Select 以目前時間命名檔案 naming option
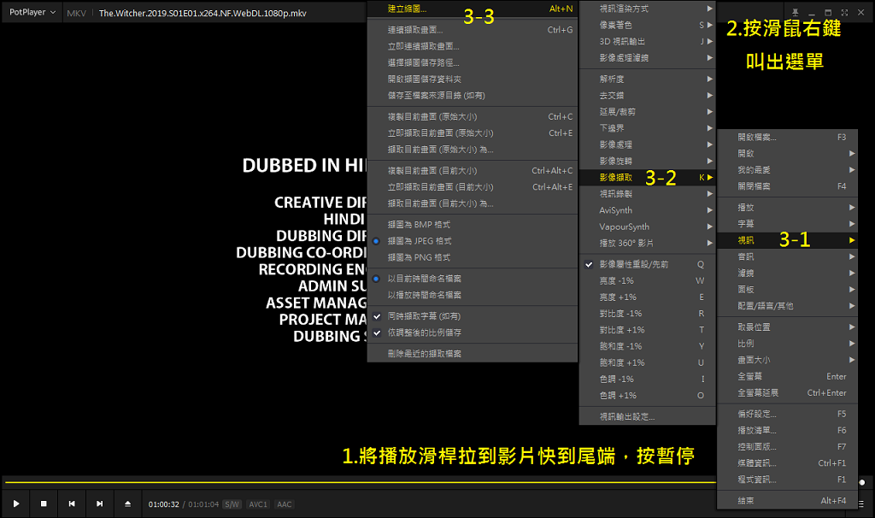The width and height of the screenshot is (875, 518). [472, 278]
